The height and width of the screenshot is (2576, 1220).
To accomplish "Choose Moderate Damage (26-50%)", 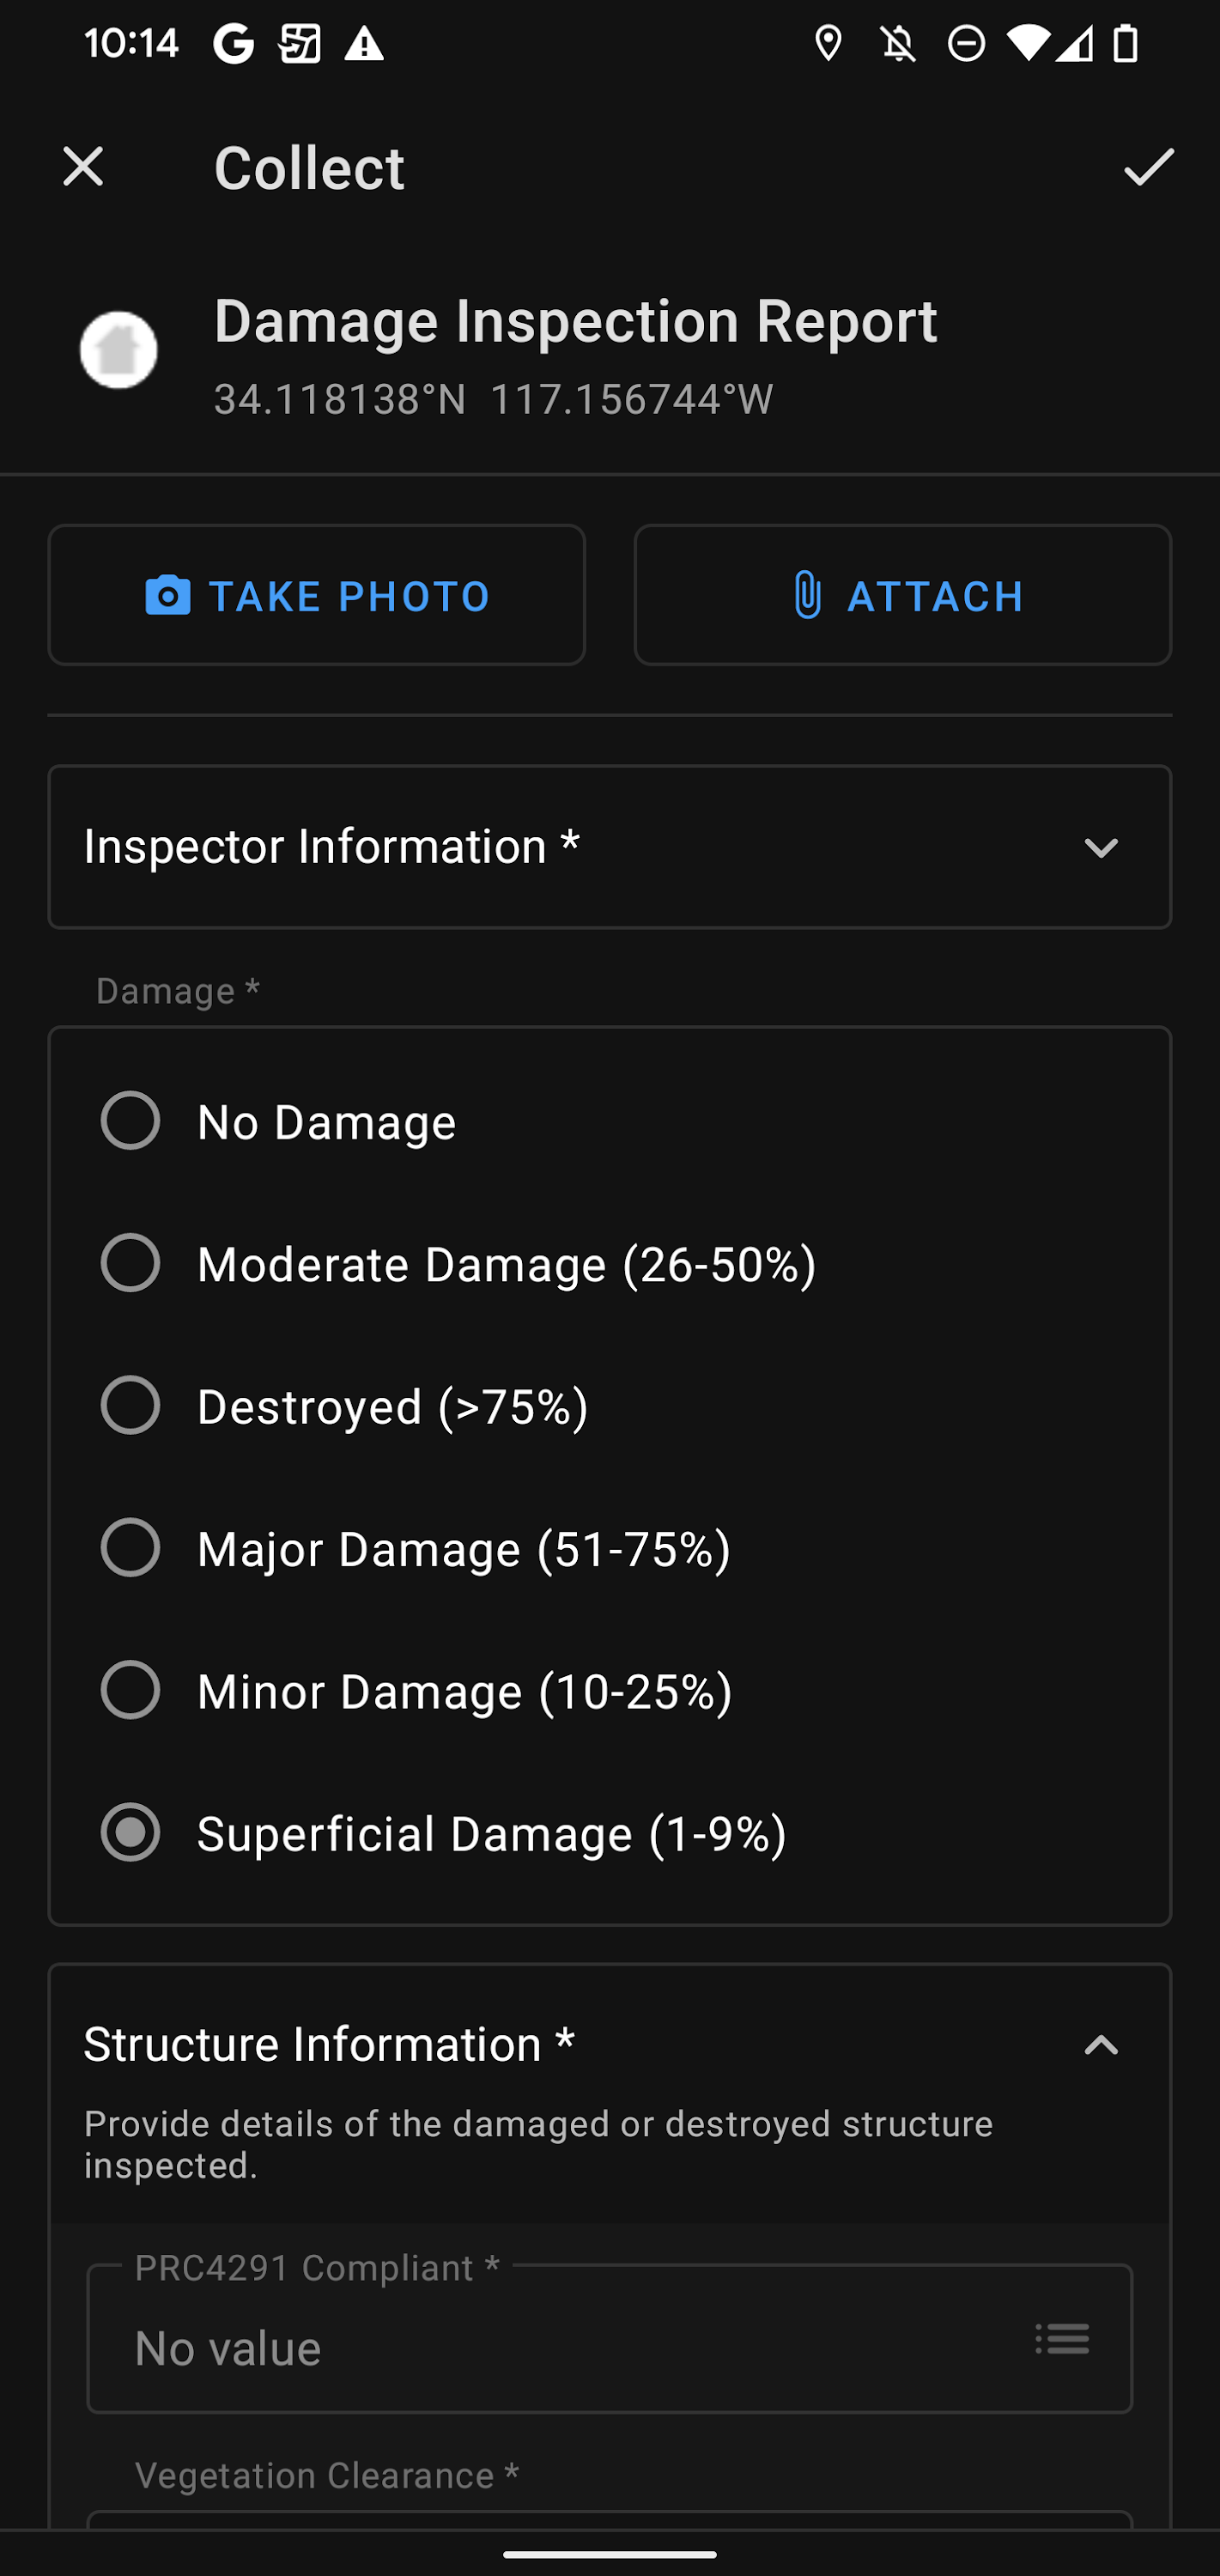I will coord(131,1263).
